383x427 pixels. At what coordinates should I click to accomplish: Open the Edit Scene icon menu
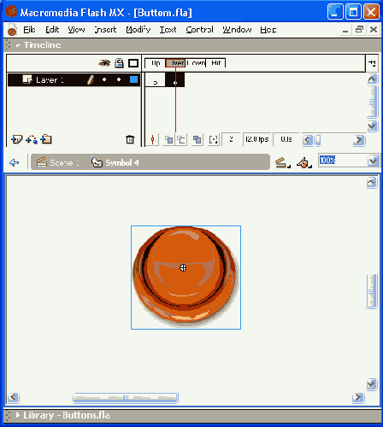282,163
